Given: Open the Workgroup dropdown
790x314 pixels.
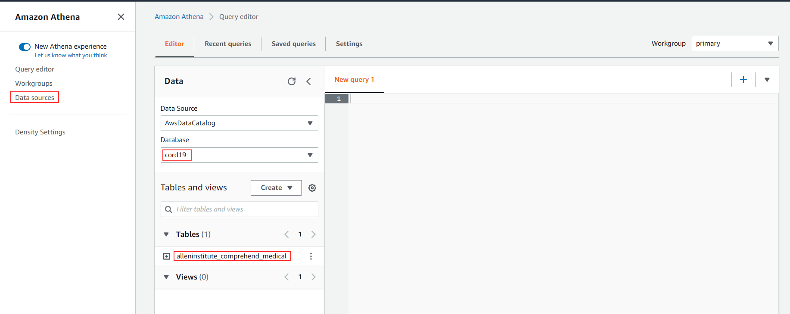Looking at the screenshot, I should [735, 44].
